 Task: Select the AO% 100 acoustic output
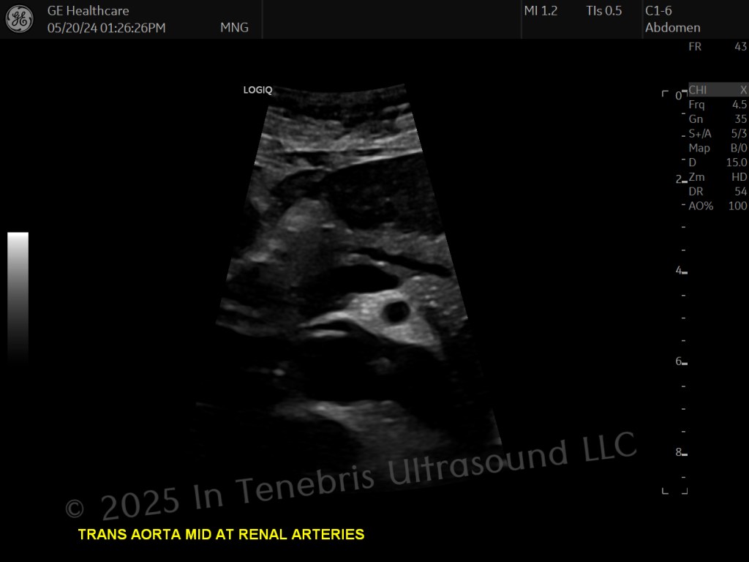tap(718, 206)
